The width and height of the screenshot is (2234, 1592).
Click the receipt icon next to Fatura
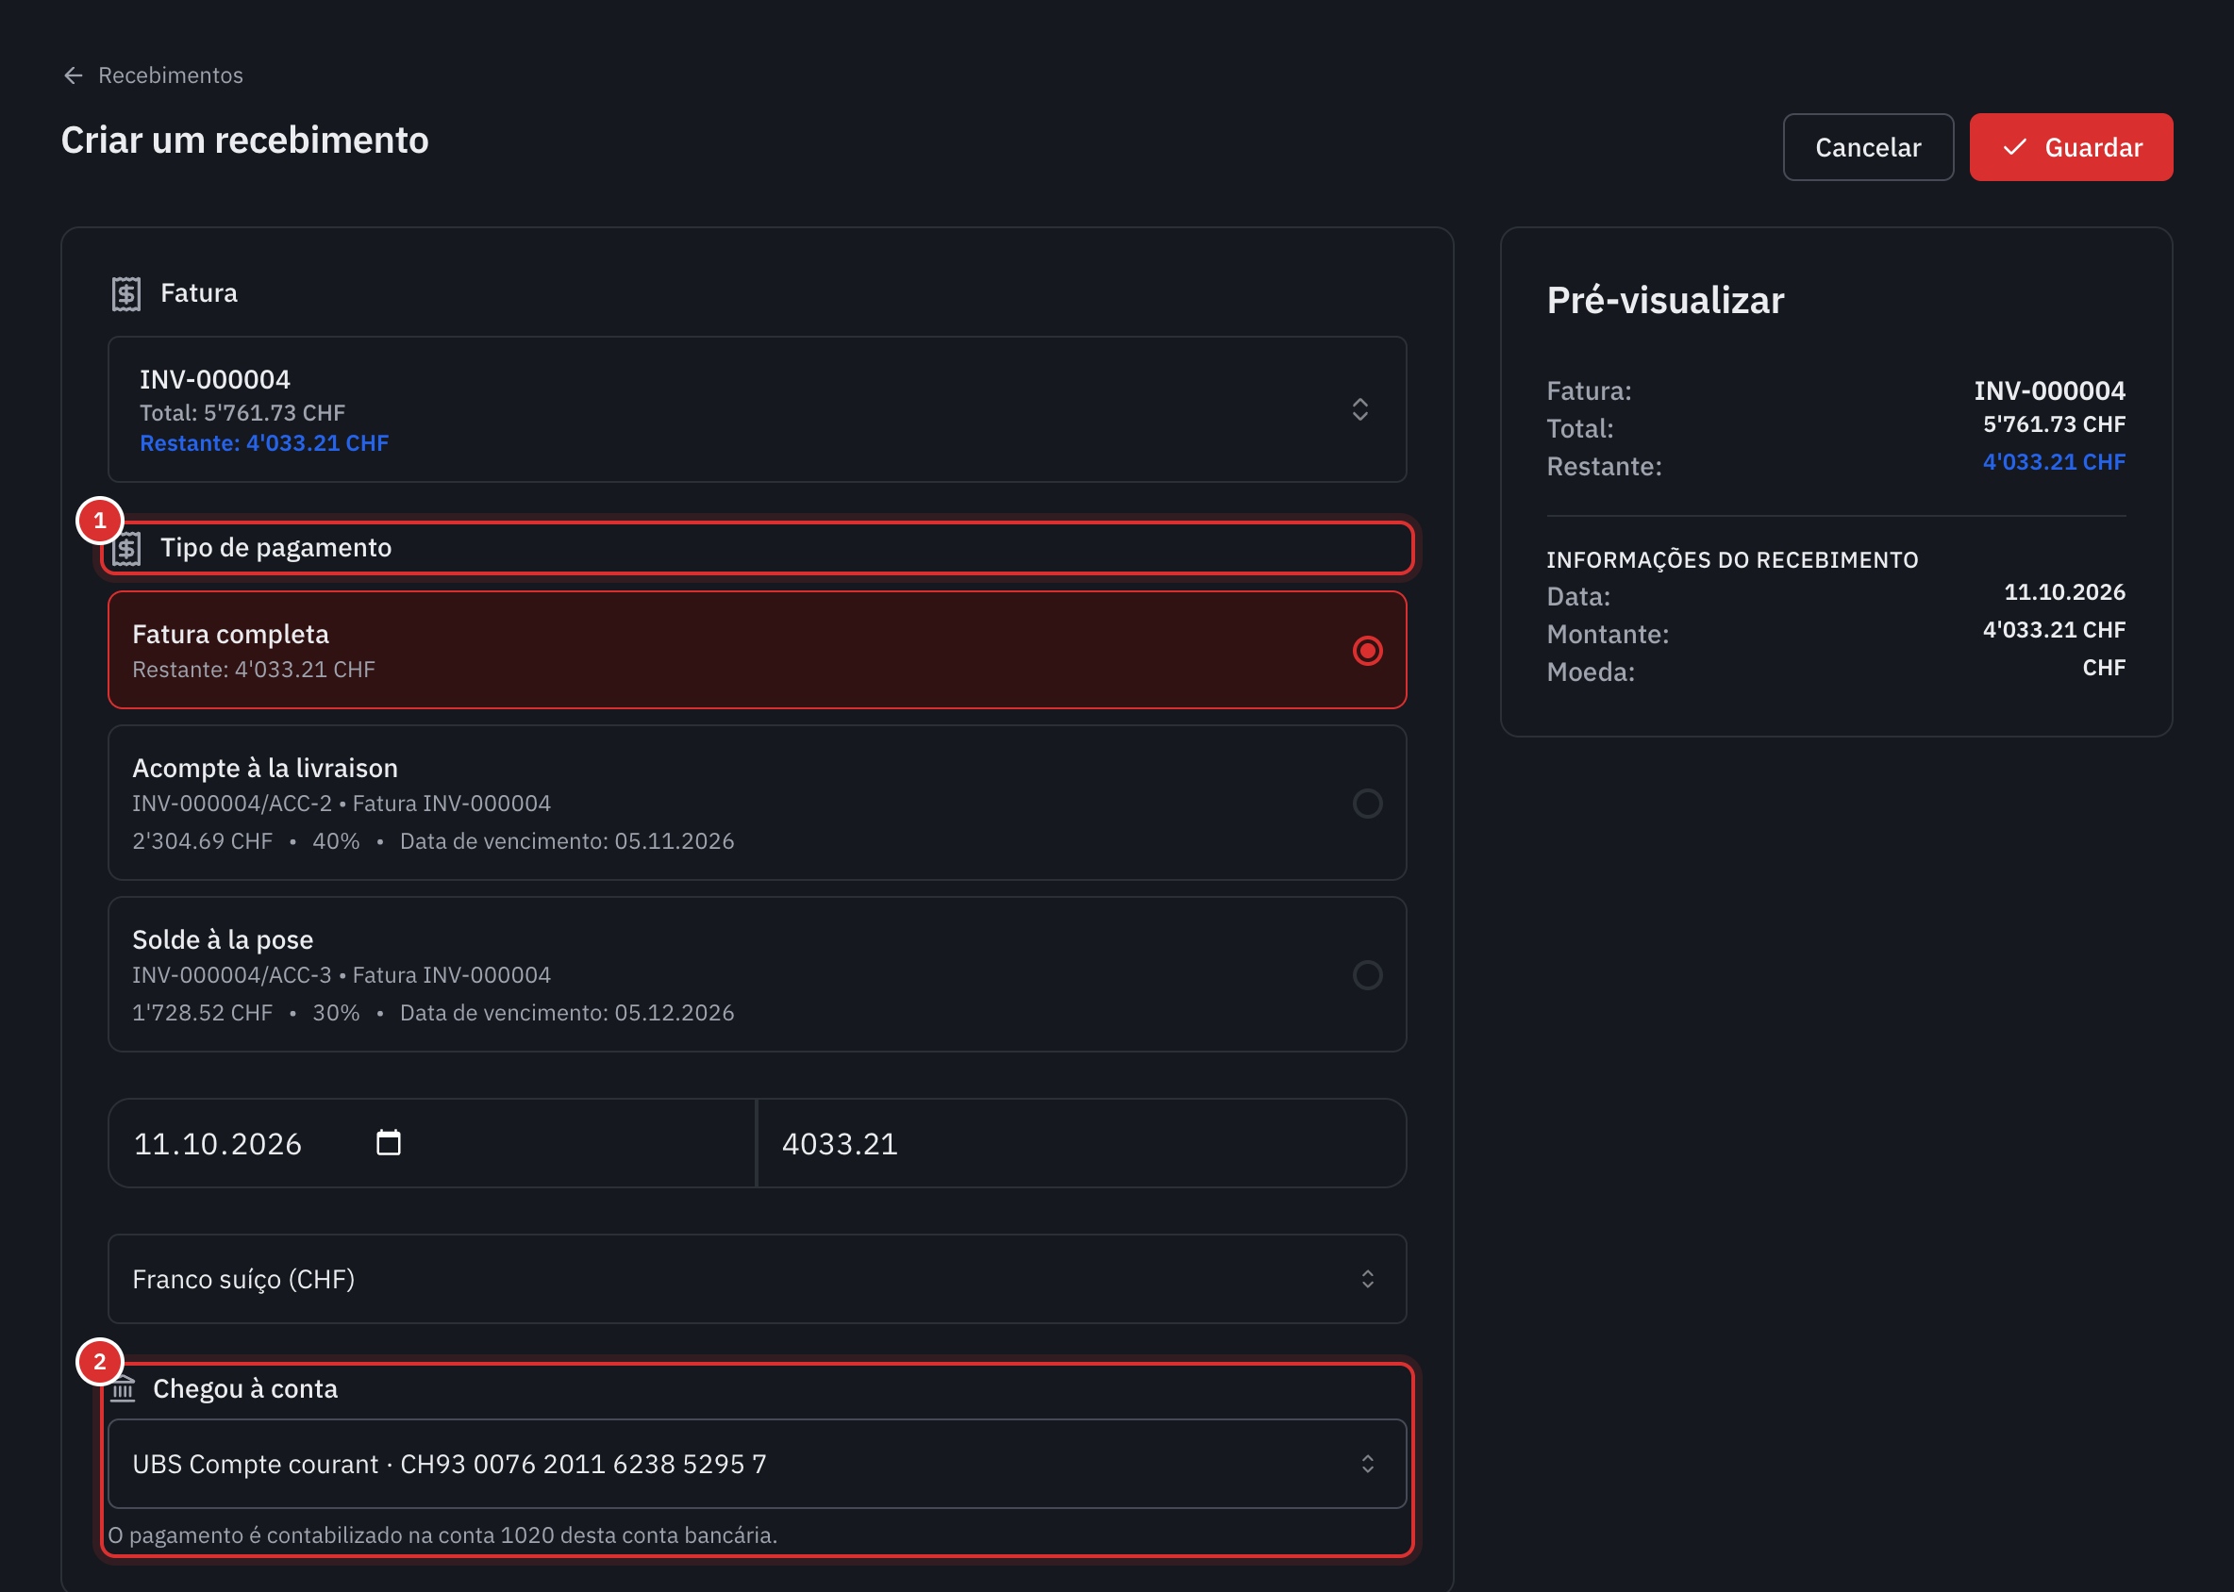point(126,293)
